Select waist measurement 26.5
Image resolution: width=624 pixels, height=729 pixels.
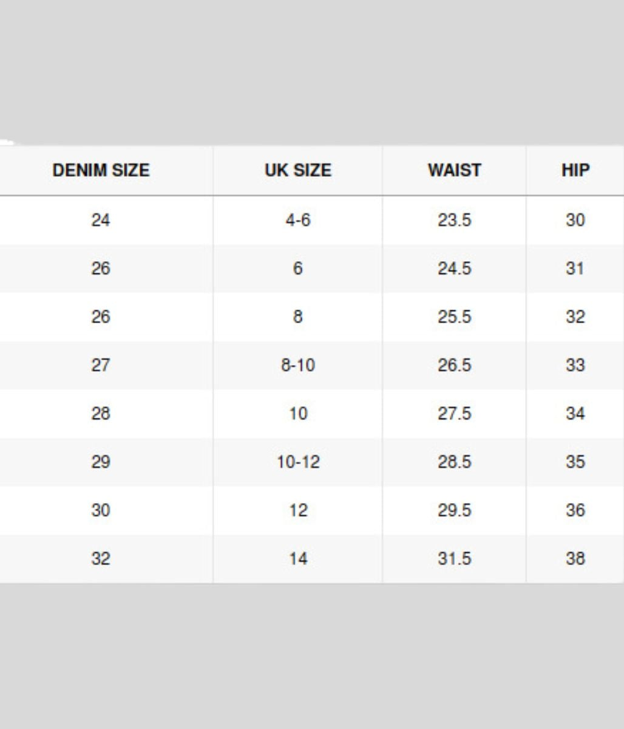click(x=454, y=365)
